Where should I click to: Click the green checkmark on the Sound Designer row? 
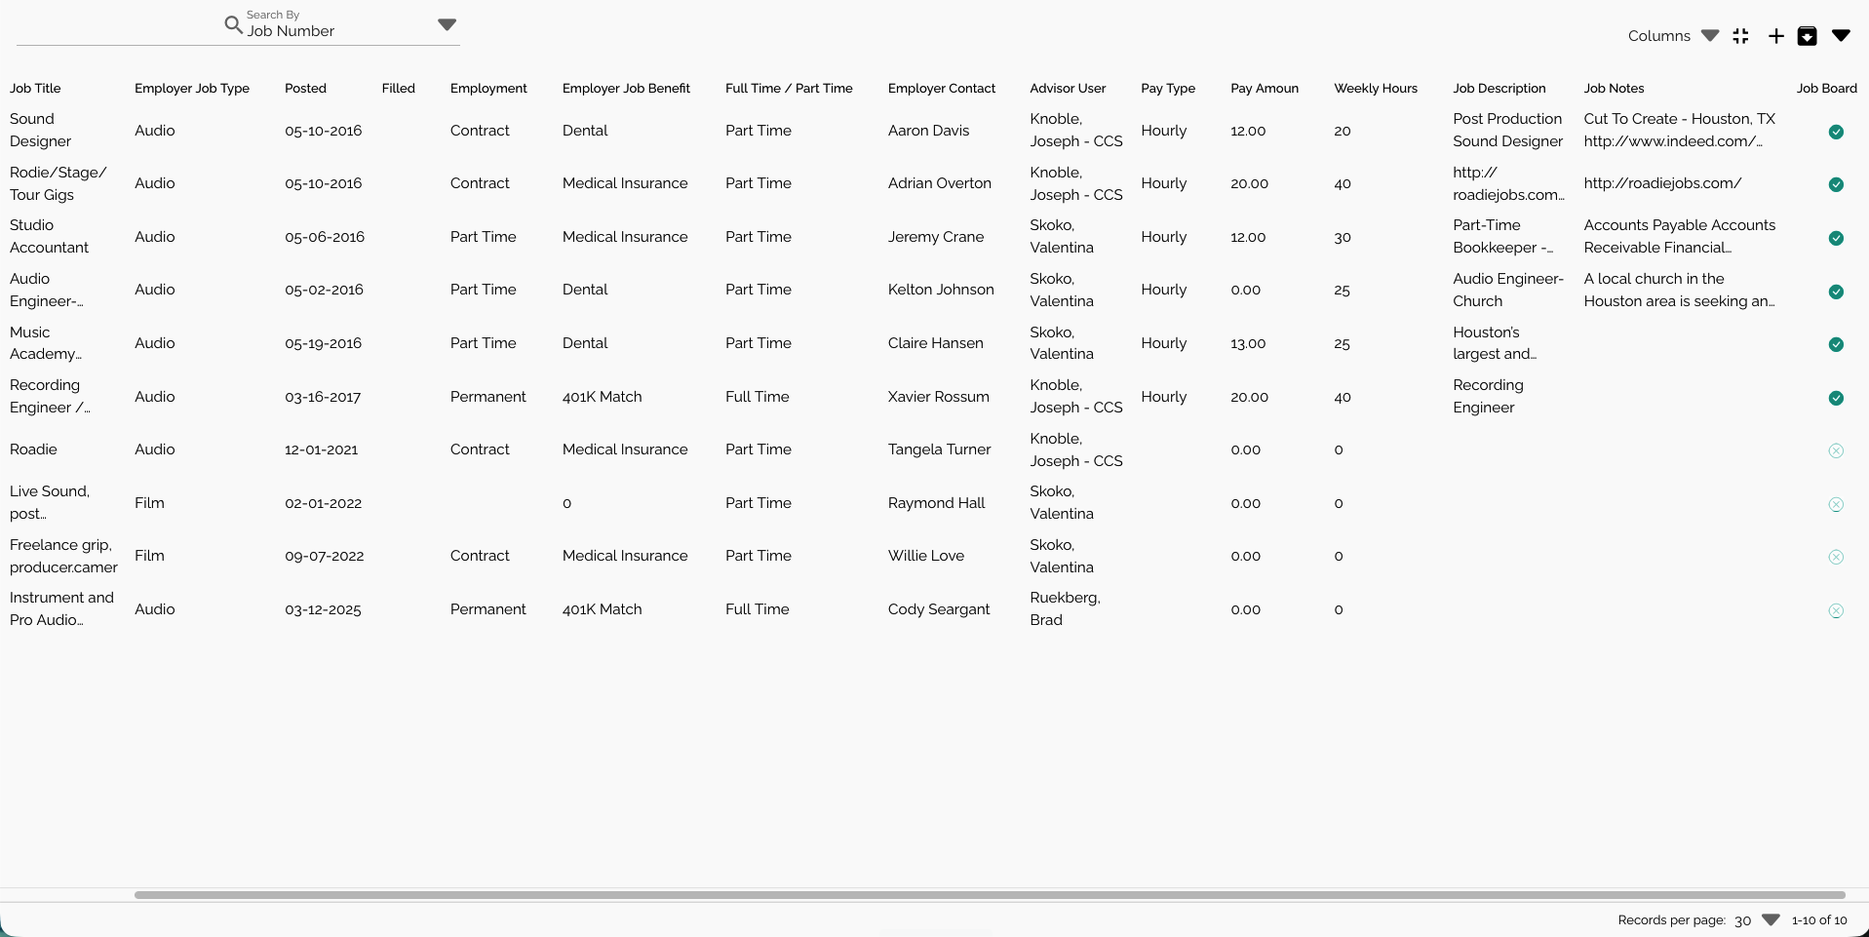coord(1835,132)
